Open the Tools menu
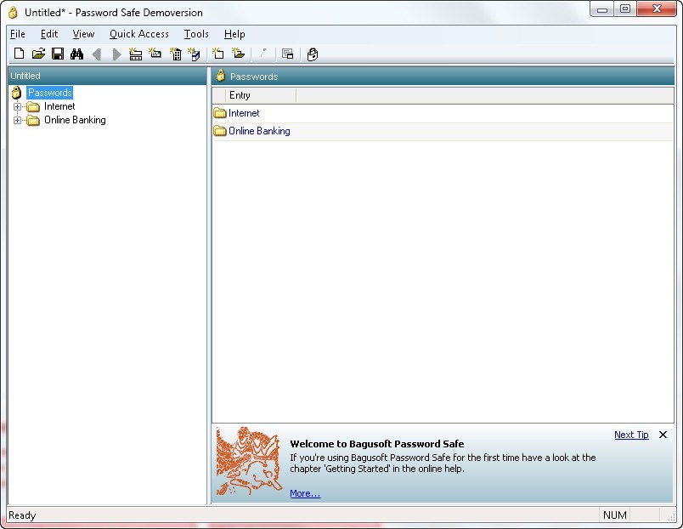 click(196, 34)
